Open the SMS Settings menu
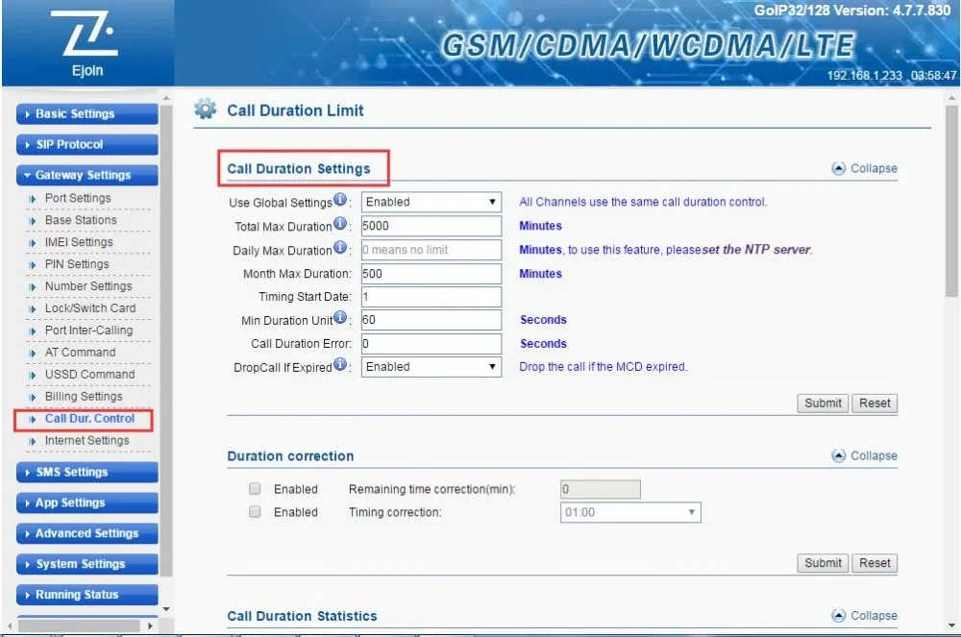Screen dimensions: 961x637 (x=86, y=472)
